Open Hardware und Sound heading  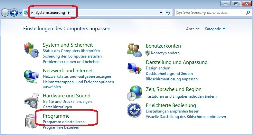pyautogui.click(x=67, y=96)
